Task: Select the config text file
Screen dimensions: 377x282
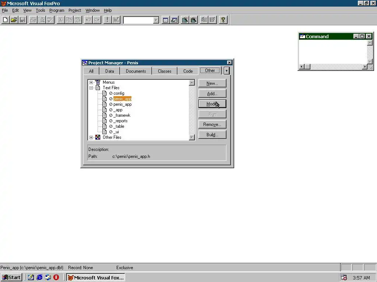Action: [119, 93]
